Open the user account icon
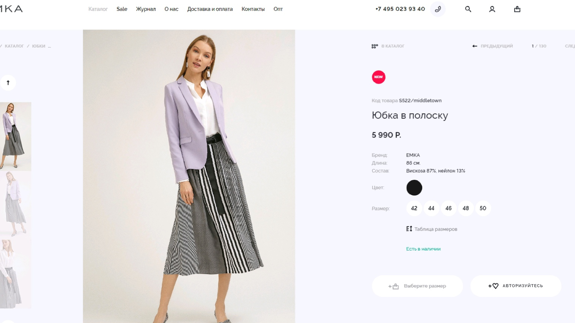Viewport: 575px width, 323px height. [492, 9]
